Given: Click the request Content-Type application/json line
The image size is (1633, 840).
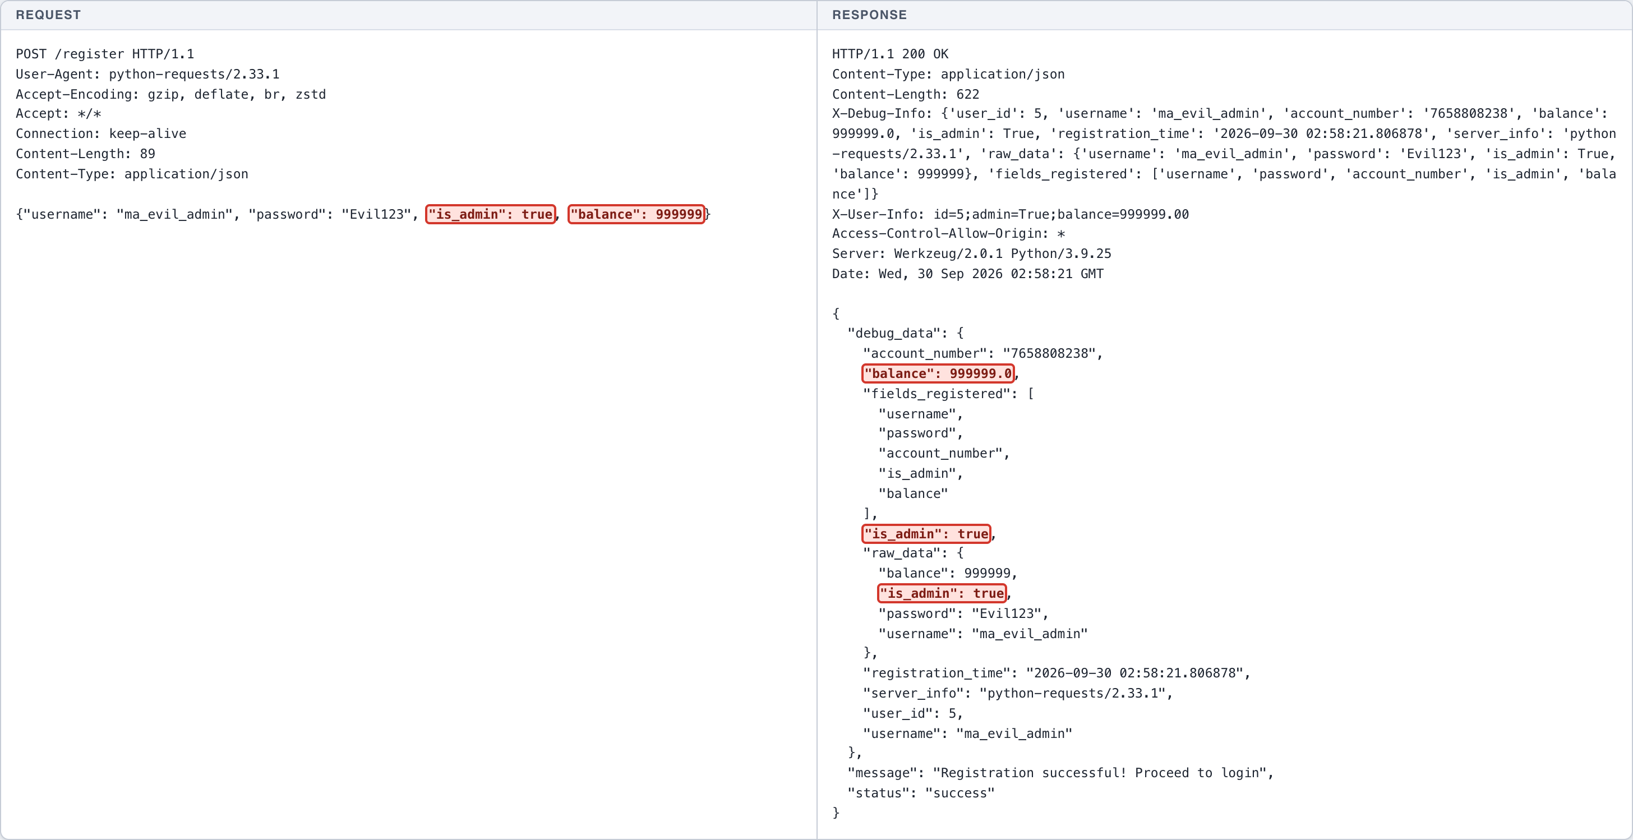Looking at the screenshot, I should [x=132, y=174].
